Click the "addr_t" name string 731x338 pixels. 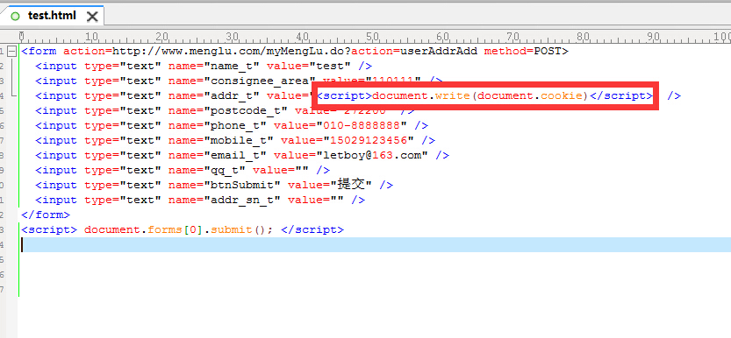(232, 95)
